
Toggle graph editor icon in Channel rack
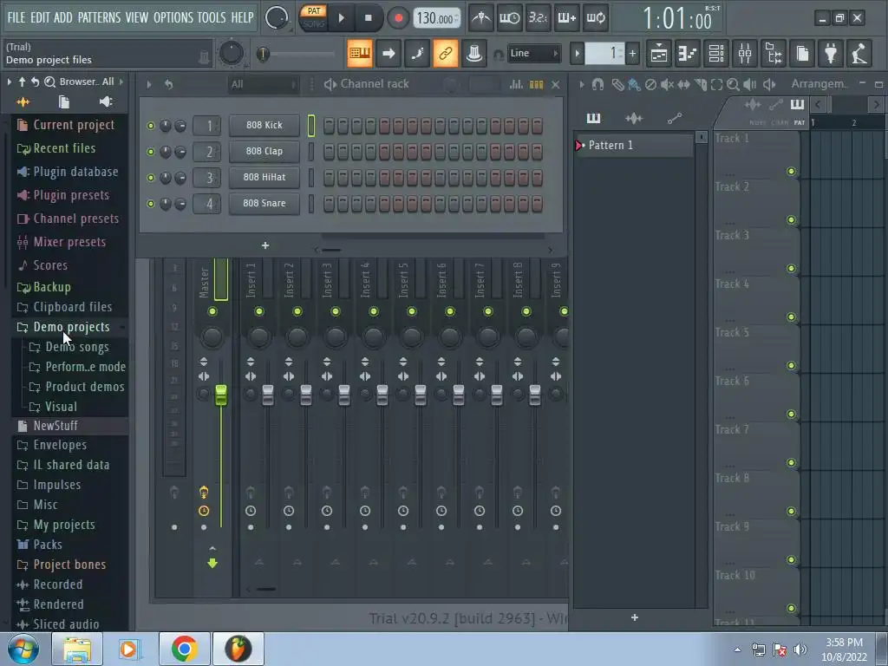tap(516, 84)
